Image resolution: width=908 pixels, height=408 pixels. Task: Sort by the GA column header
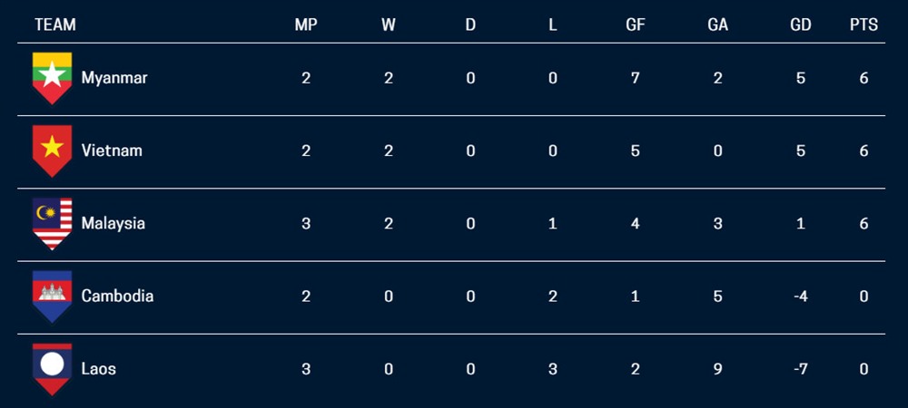717,24
